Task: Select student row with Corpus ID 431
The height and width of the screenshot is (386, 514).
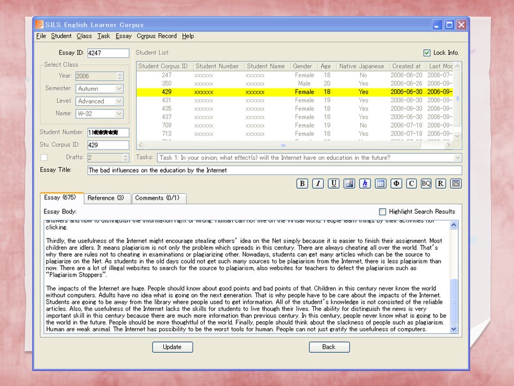Action: tap(296, 100)
